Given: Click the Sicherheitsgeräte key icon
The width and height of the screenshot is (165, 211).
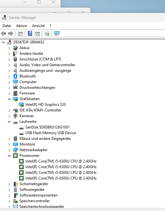Looking at the screenshot, I should (16, 184).
